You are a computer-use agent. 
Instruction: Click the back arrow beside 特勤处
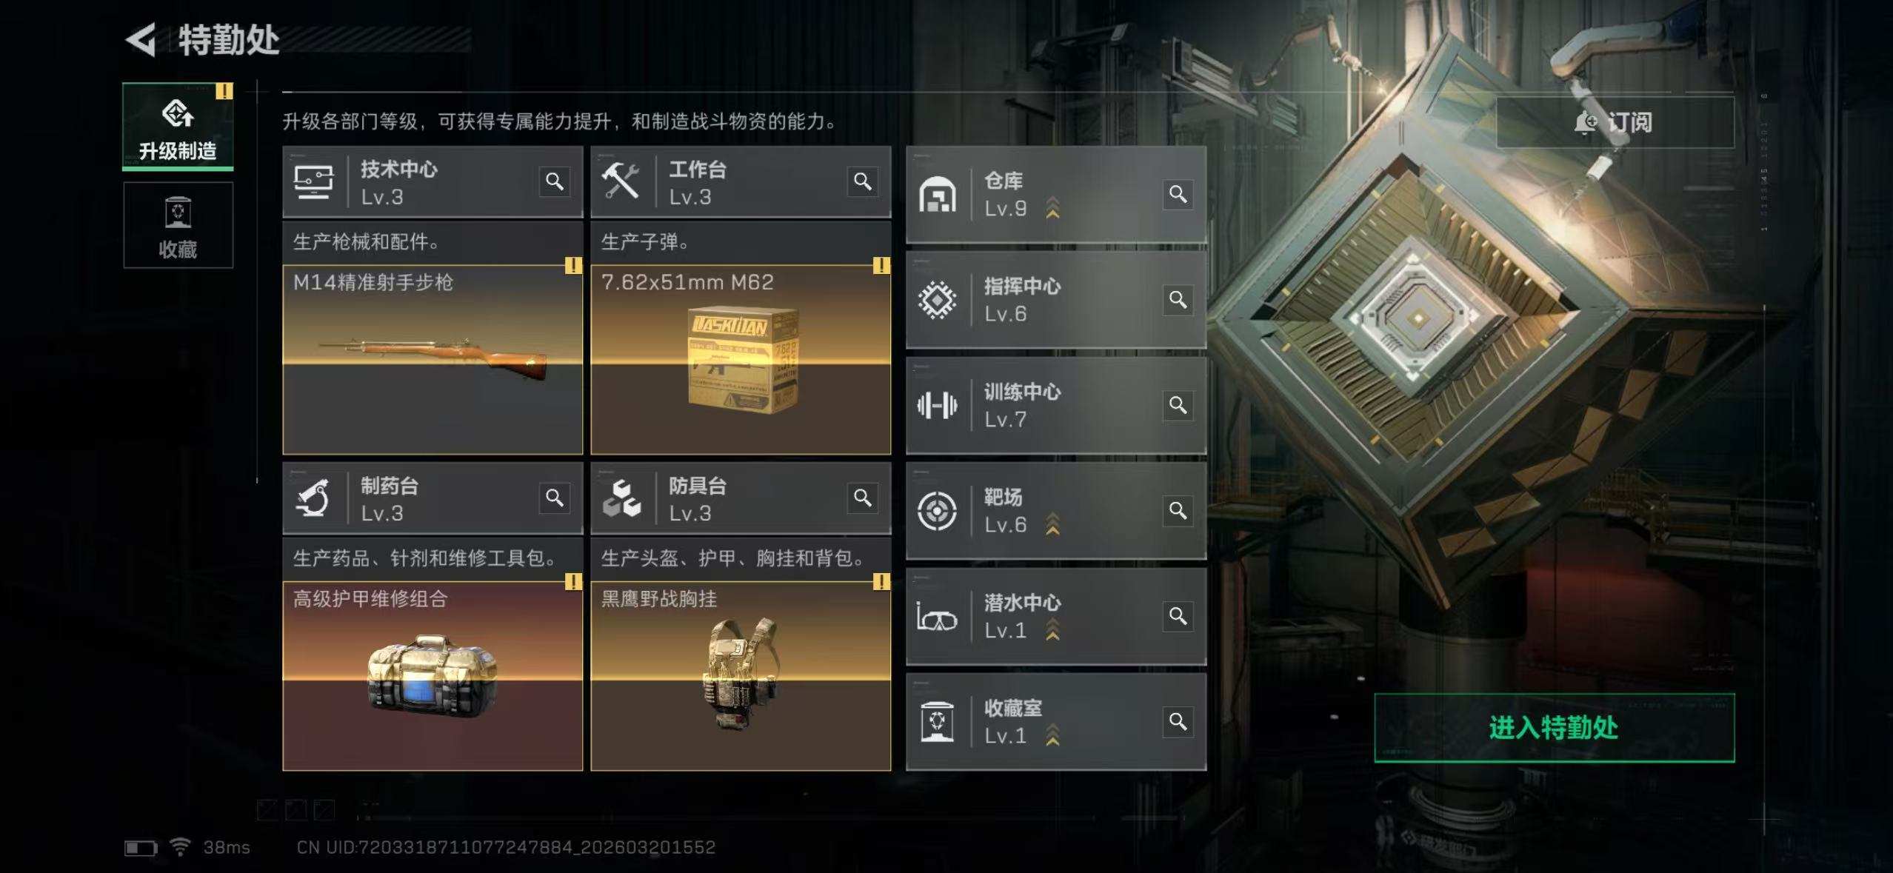(141, 39)
